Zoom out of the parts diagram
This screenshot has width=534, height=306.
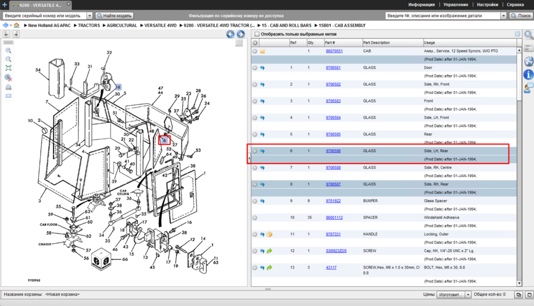(9, 59)
